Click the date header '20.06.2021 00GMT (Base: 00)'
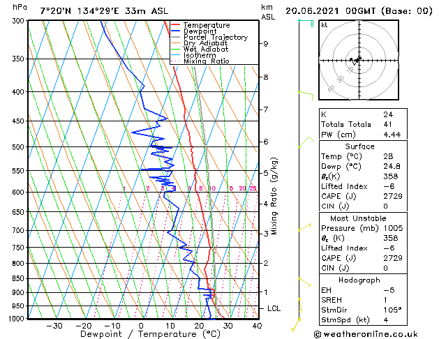The height and width of the screenshot is (339, 439). (x=359, y=11)
